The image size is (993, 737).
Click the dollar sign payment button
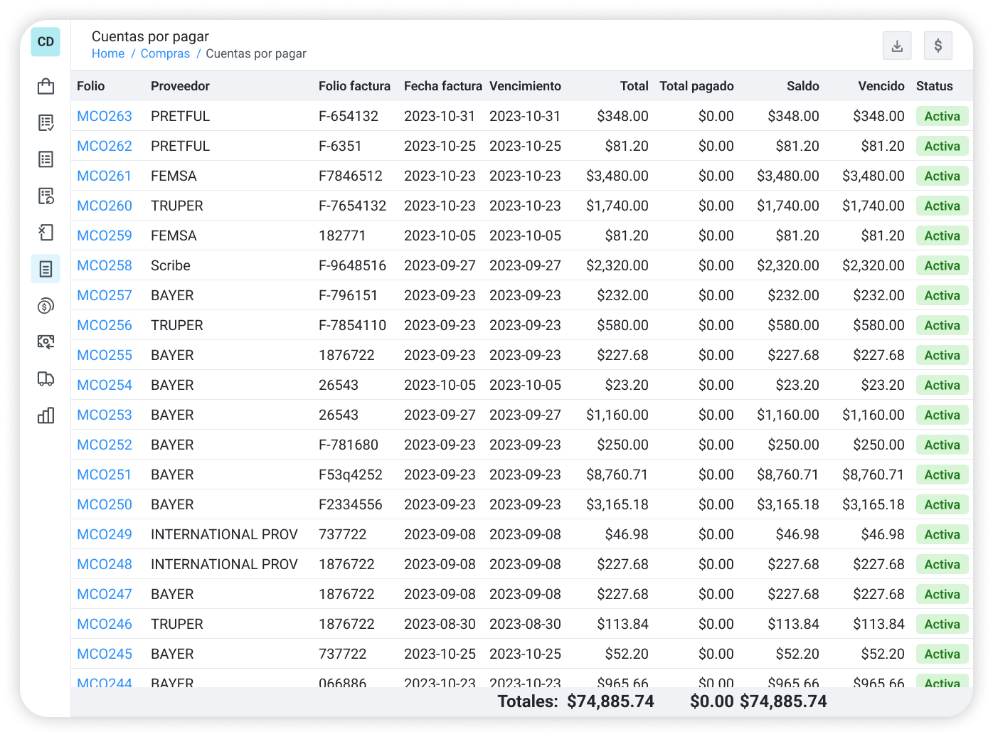click(938, 46)
